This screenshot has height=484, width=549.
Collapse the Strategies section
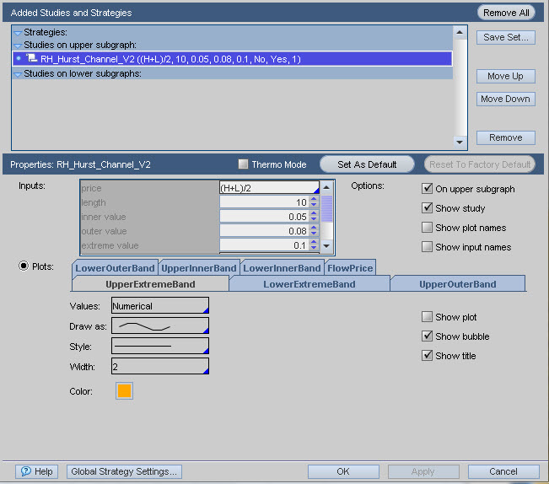click(18, 33)
